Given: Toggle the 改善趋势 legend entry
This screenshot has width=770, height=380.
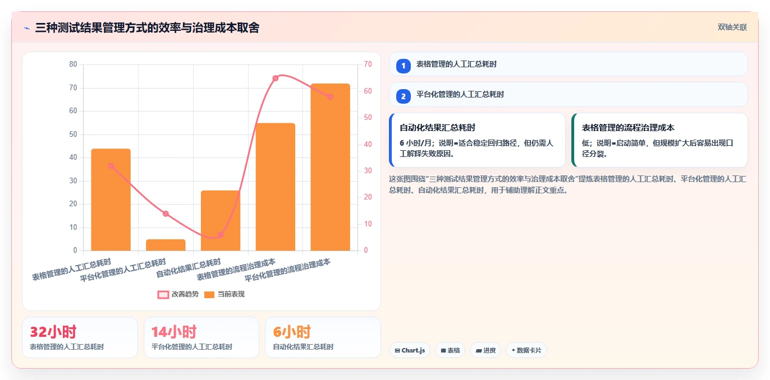Looking at the screenshot, I should coord(178,294).
